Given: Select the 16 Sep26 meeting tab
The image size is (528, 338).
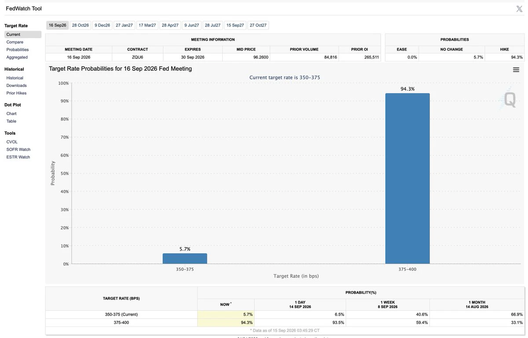Looking at the screenshot, I should (x=58, y=25).
